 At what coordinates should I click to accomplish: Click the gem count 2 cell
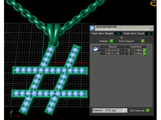tap(129, 54)
